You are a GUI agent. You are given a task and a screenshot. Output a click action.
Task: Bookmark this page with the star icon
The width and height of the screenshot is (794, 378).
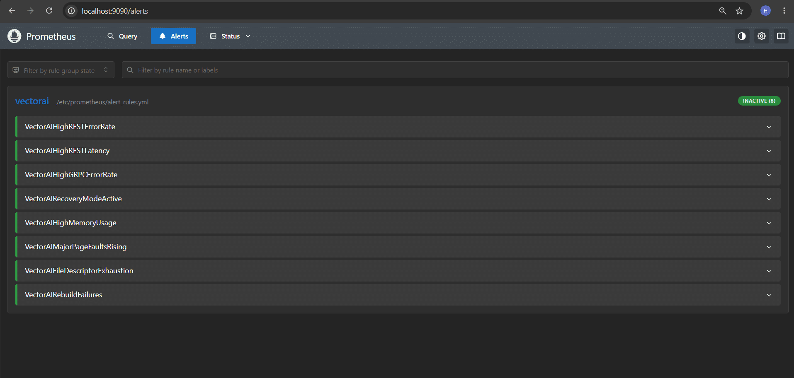[739, 11]
